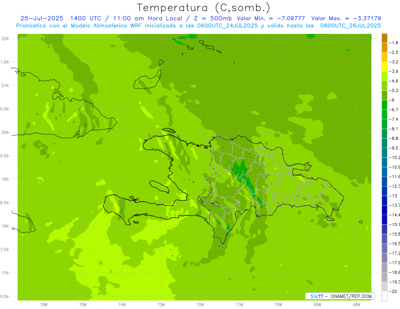Click the '21N' latitude label
Image resolution: width=400 pixels, height=309 pixels.
point(5,85)
